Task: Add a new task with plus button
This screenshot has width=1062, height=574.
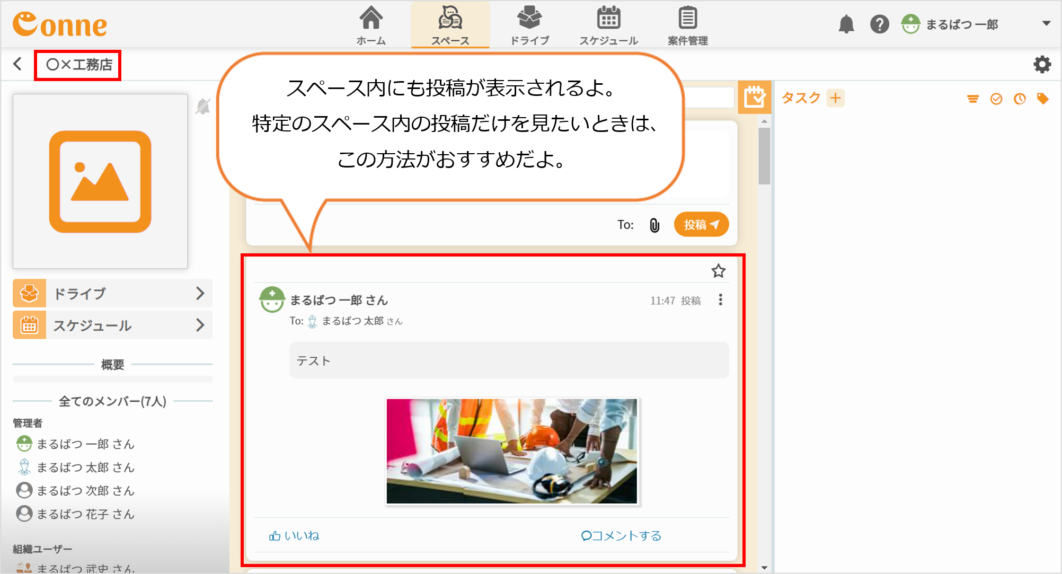Action: (x=835, y=98)
